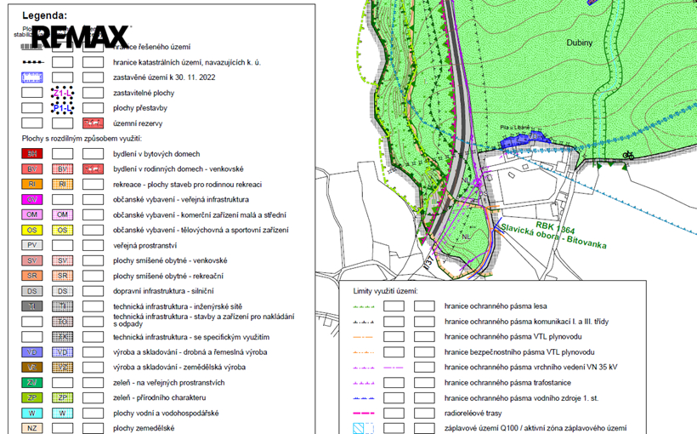
Task: Click the RE/MAX logo watermark
Action: pos(80,37)
